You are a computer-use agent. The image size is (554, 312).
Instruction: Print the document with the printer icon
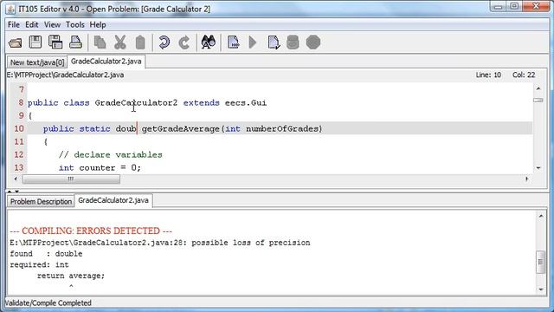[75, 42]
